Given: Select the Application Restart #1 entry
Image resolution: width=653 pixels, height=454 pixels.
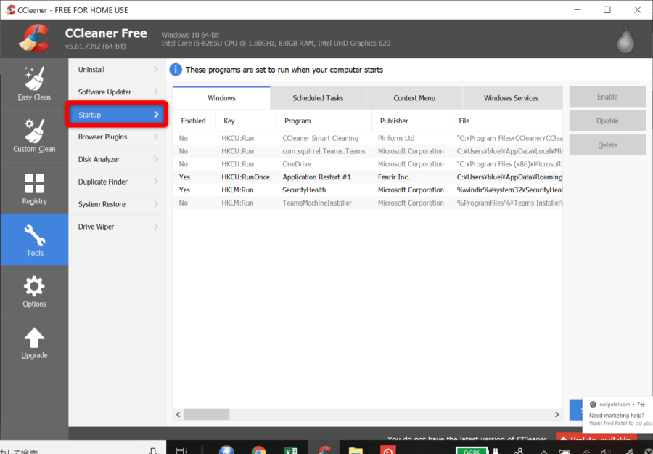Looking at the screenshot, I should point(367,177).
